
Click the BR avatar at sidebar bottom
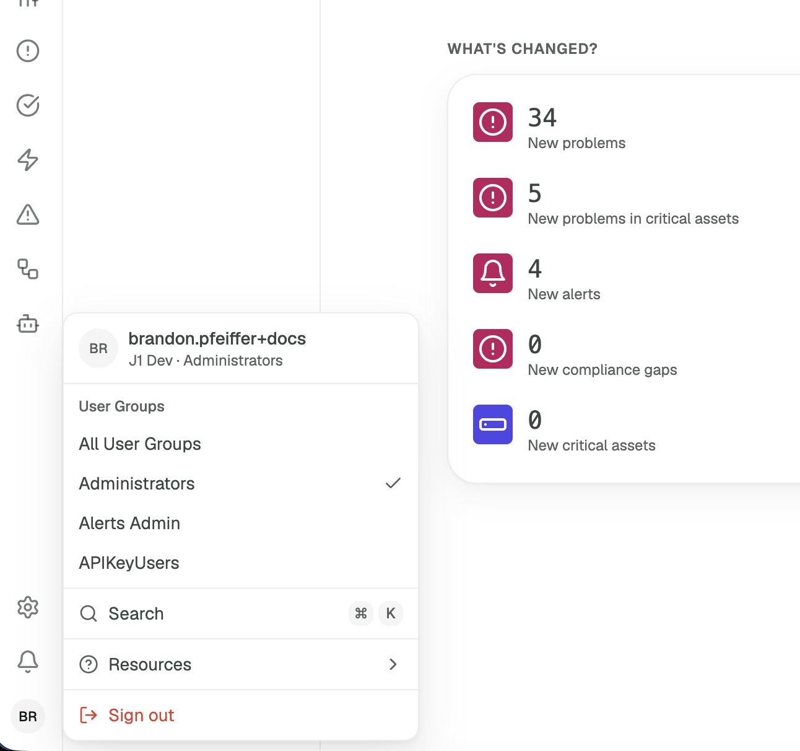[x=28, y=716]
